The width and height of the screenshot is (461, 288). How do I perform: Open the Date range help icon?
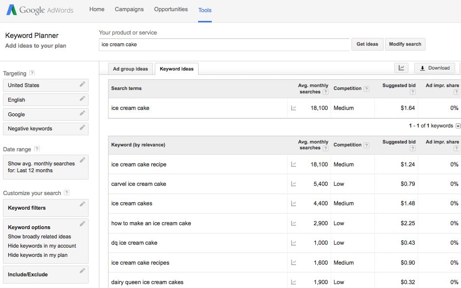[x=37, y=149]
